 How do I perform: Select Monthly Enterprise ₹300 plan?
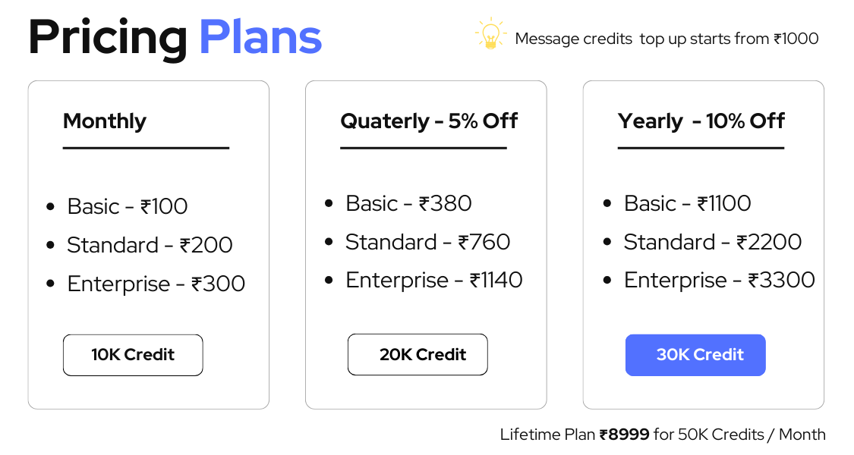156,284
